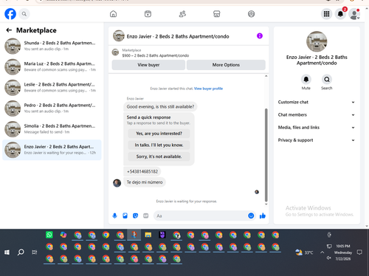Open the chat header title Enzo Javier
Screen dimensions: 369x276
pos(178,36)
